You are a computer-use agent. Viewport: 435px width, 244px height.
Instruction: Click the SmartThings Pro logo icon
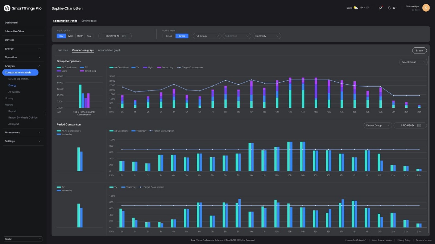pos(7,8)
